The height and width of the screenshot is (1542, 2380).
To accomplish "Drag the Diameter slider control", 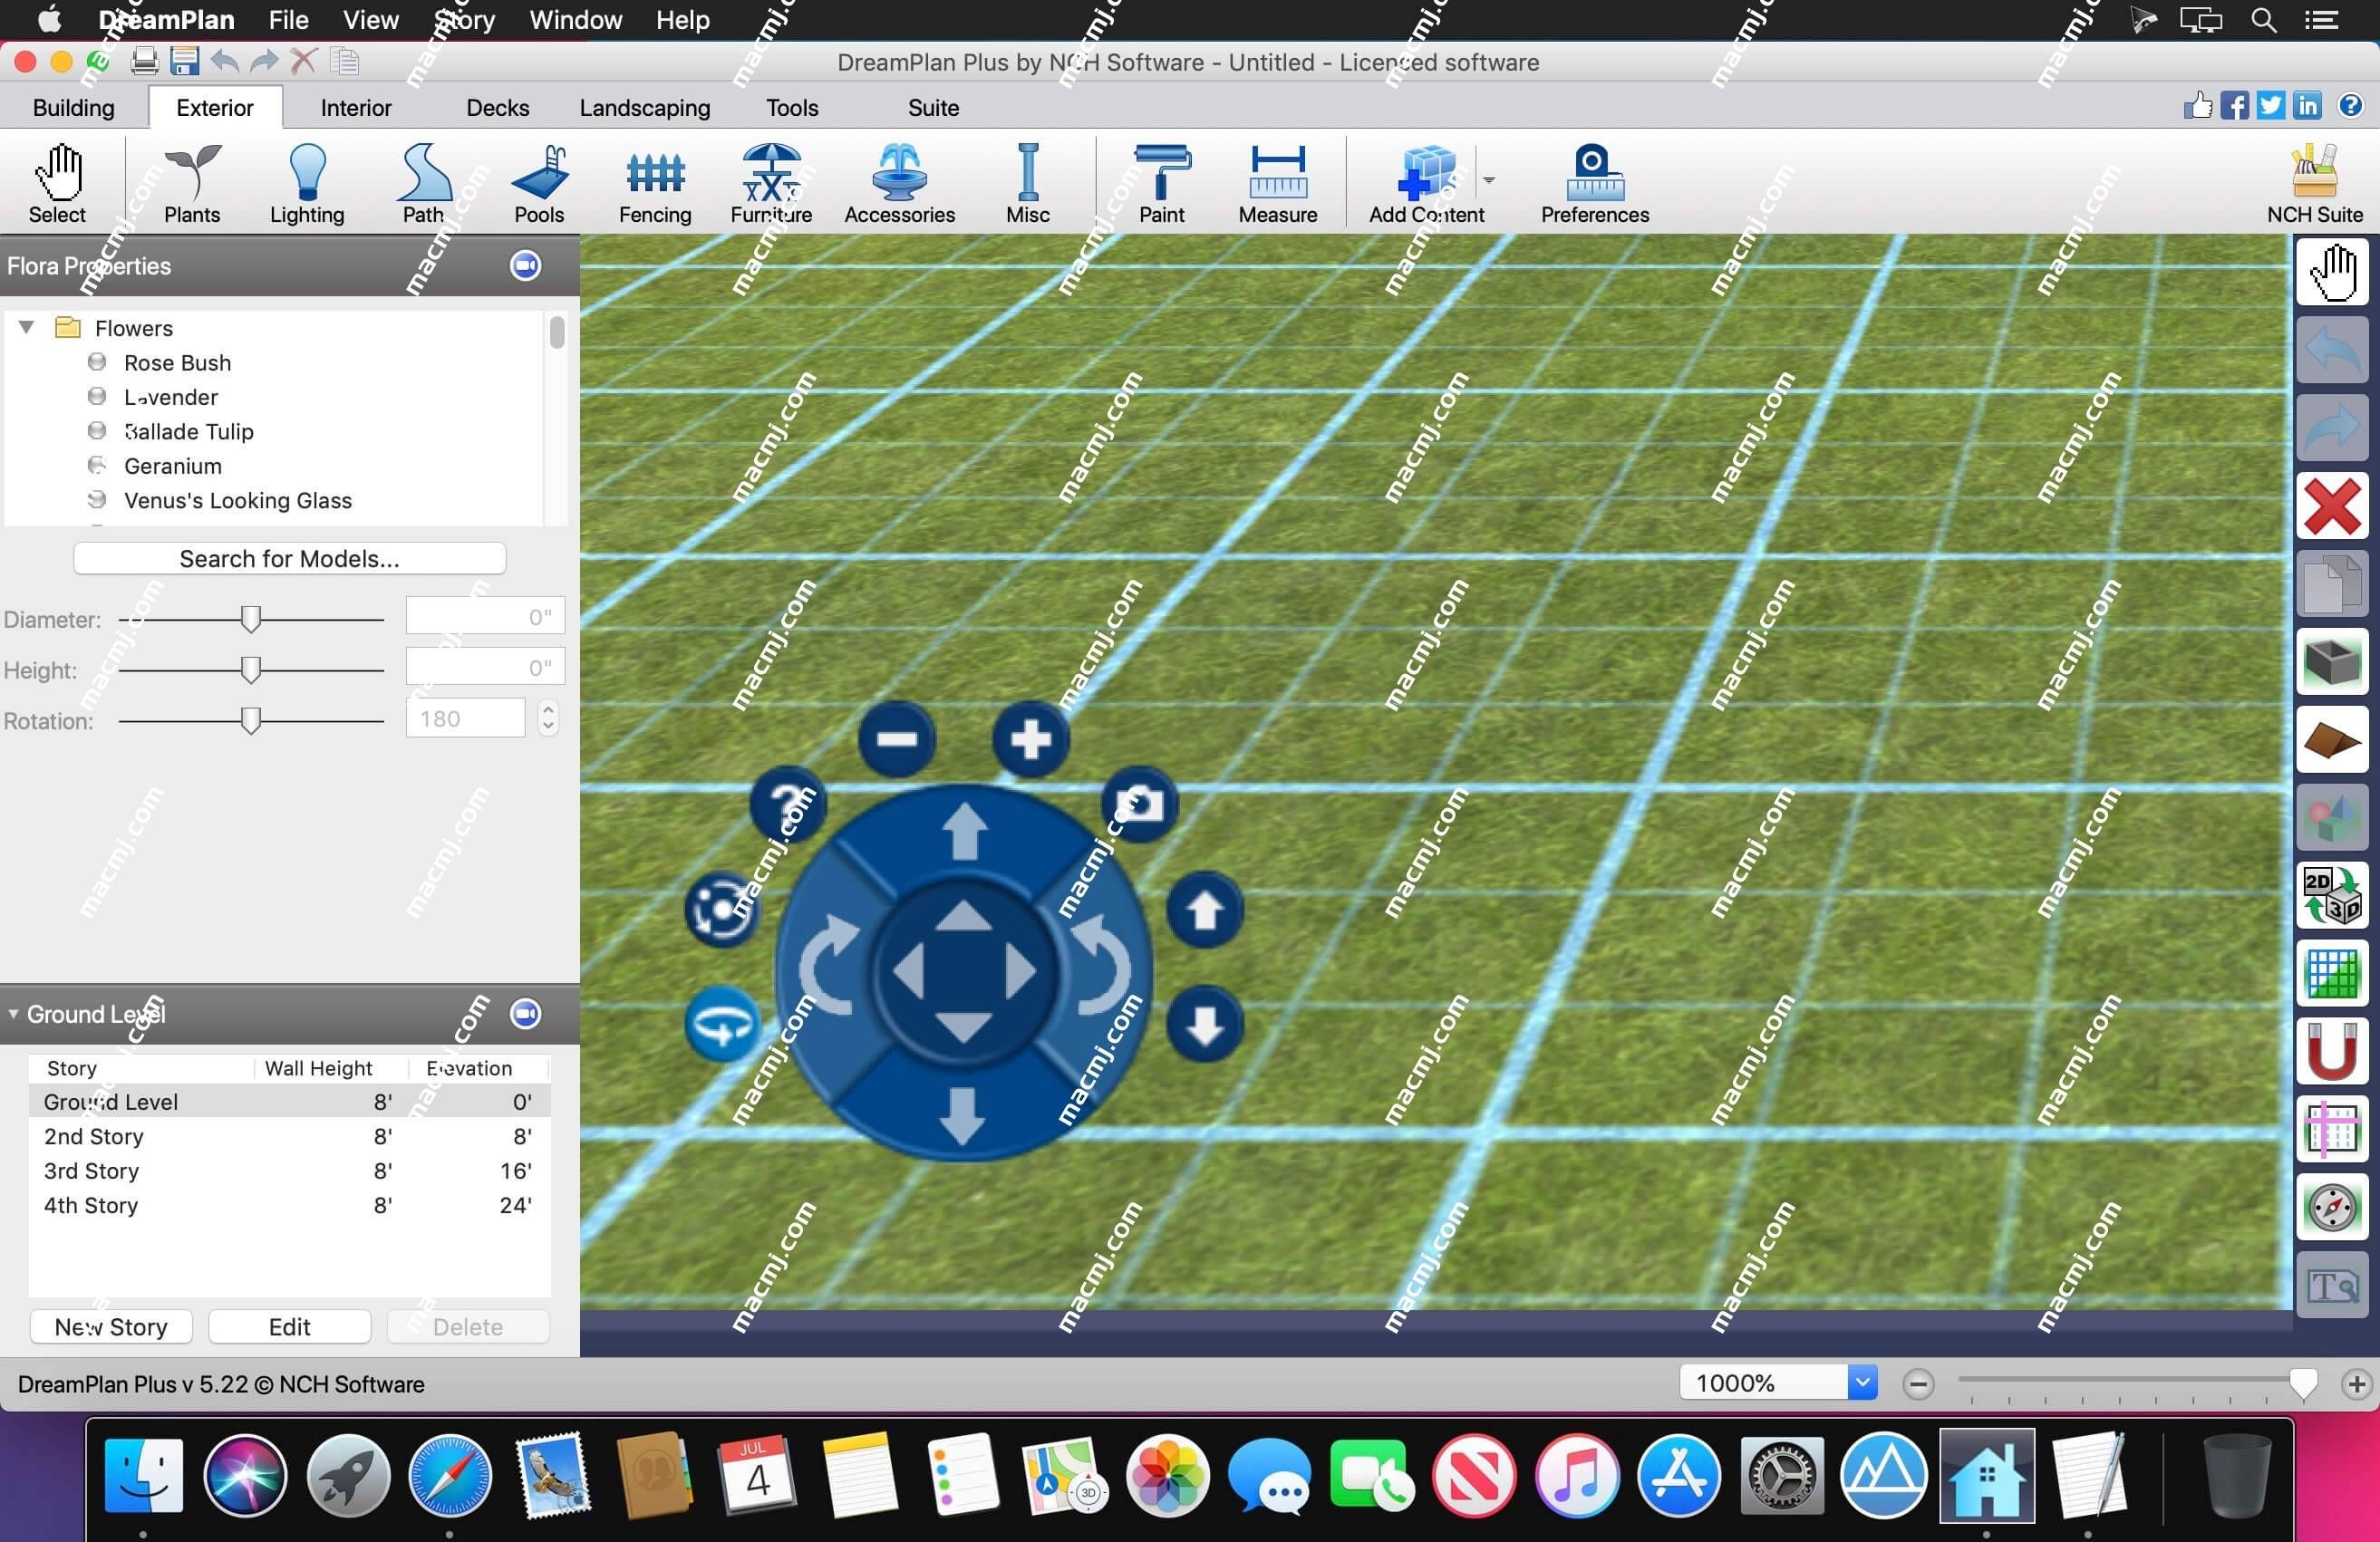I will tap(250, 618).
